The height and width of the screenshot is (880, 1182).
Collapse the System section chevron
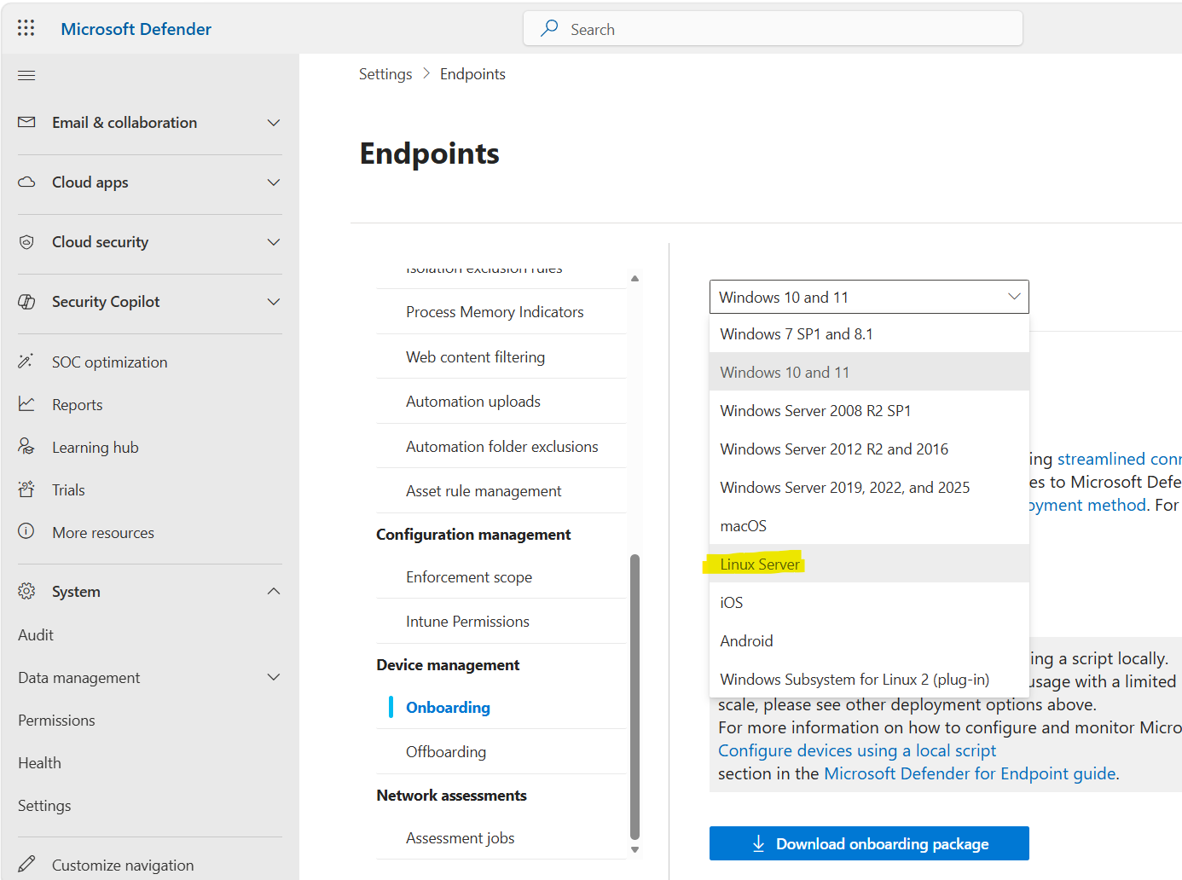[x=274, y=591]
